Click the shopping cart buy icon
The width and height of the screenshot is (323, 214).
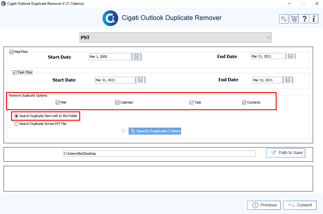pyautogui.click(x=294, y=19)
